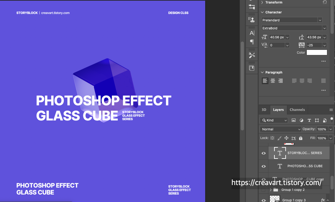Open the Pretendard font family dropdown
The width and height of the screenshot is (335, 202).
tap(320, 20)
